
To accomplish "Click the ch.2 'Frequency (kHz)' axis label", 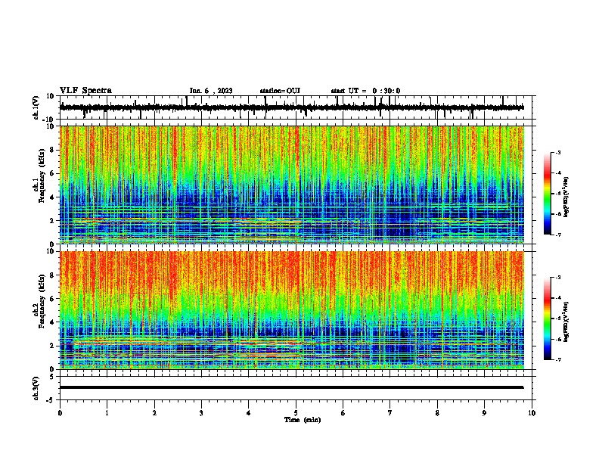I will point(42,301).
